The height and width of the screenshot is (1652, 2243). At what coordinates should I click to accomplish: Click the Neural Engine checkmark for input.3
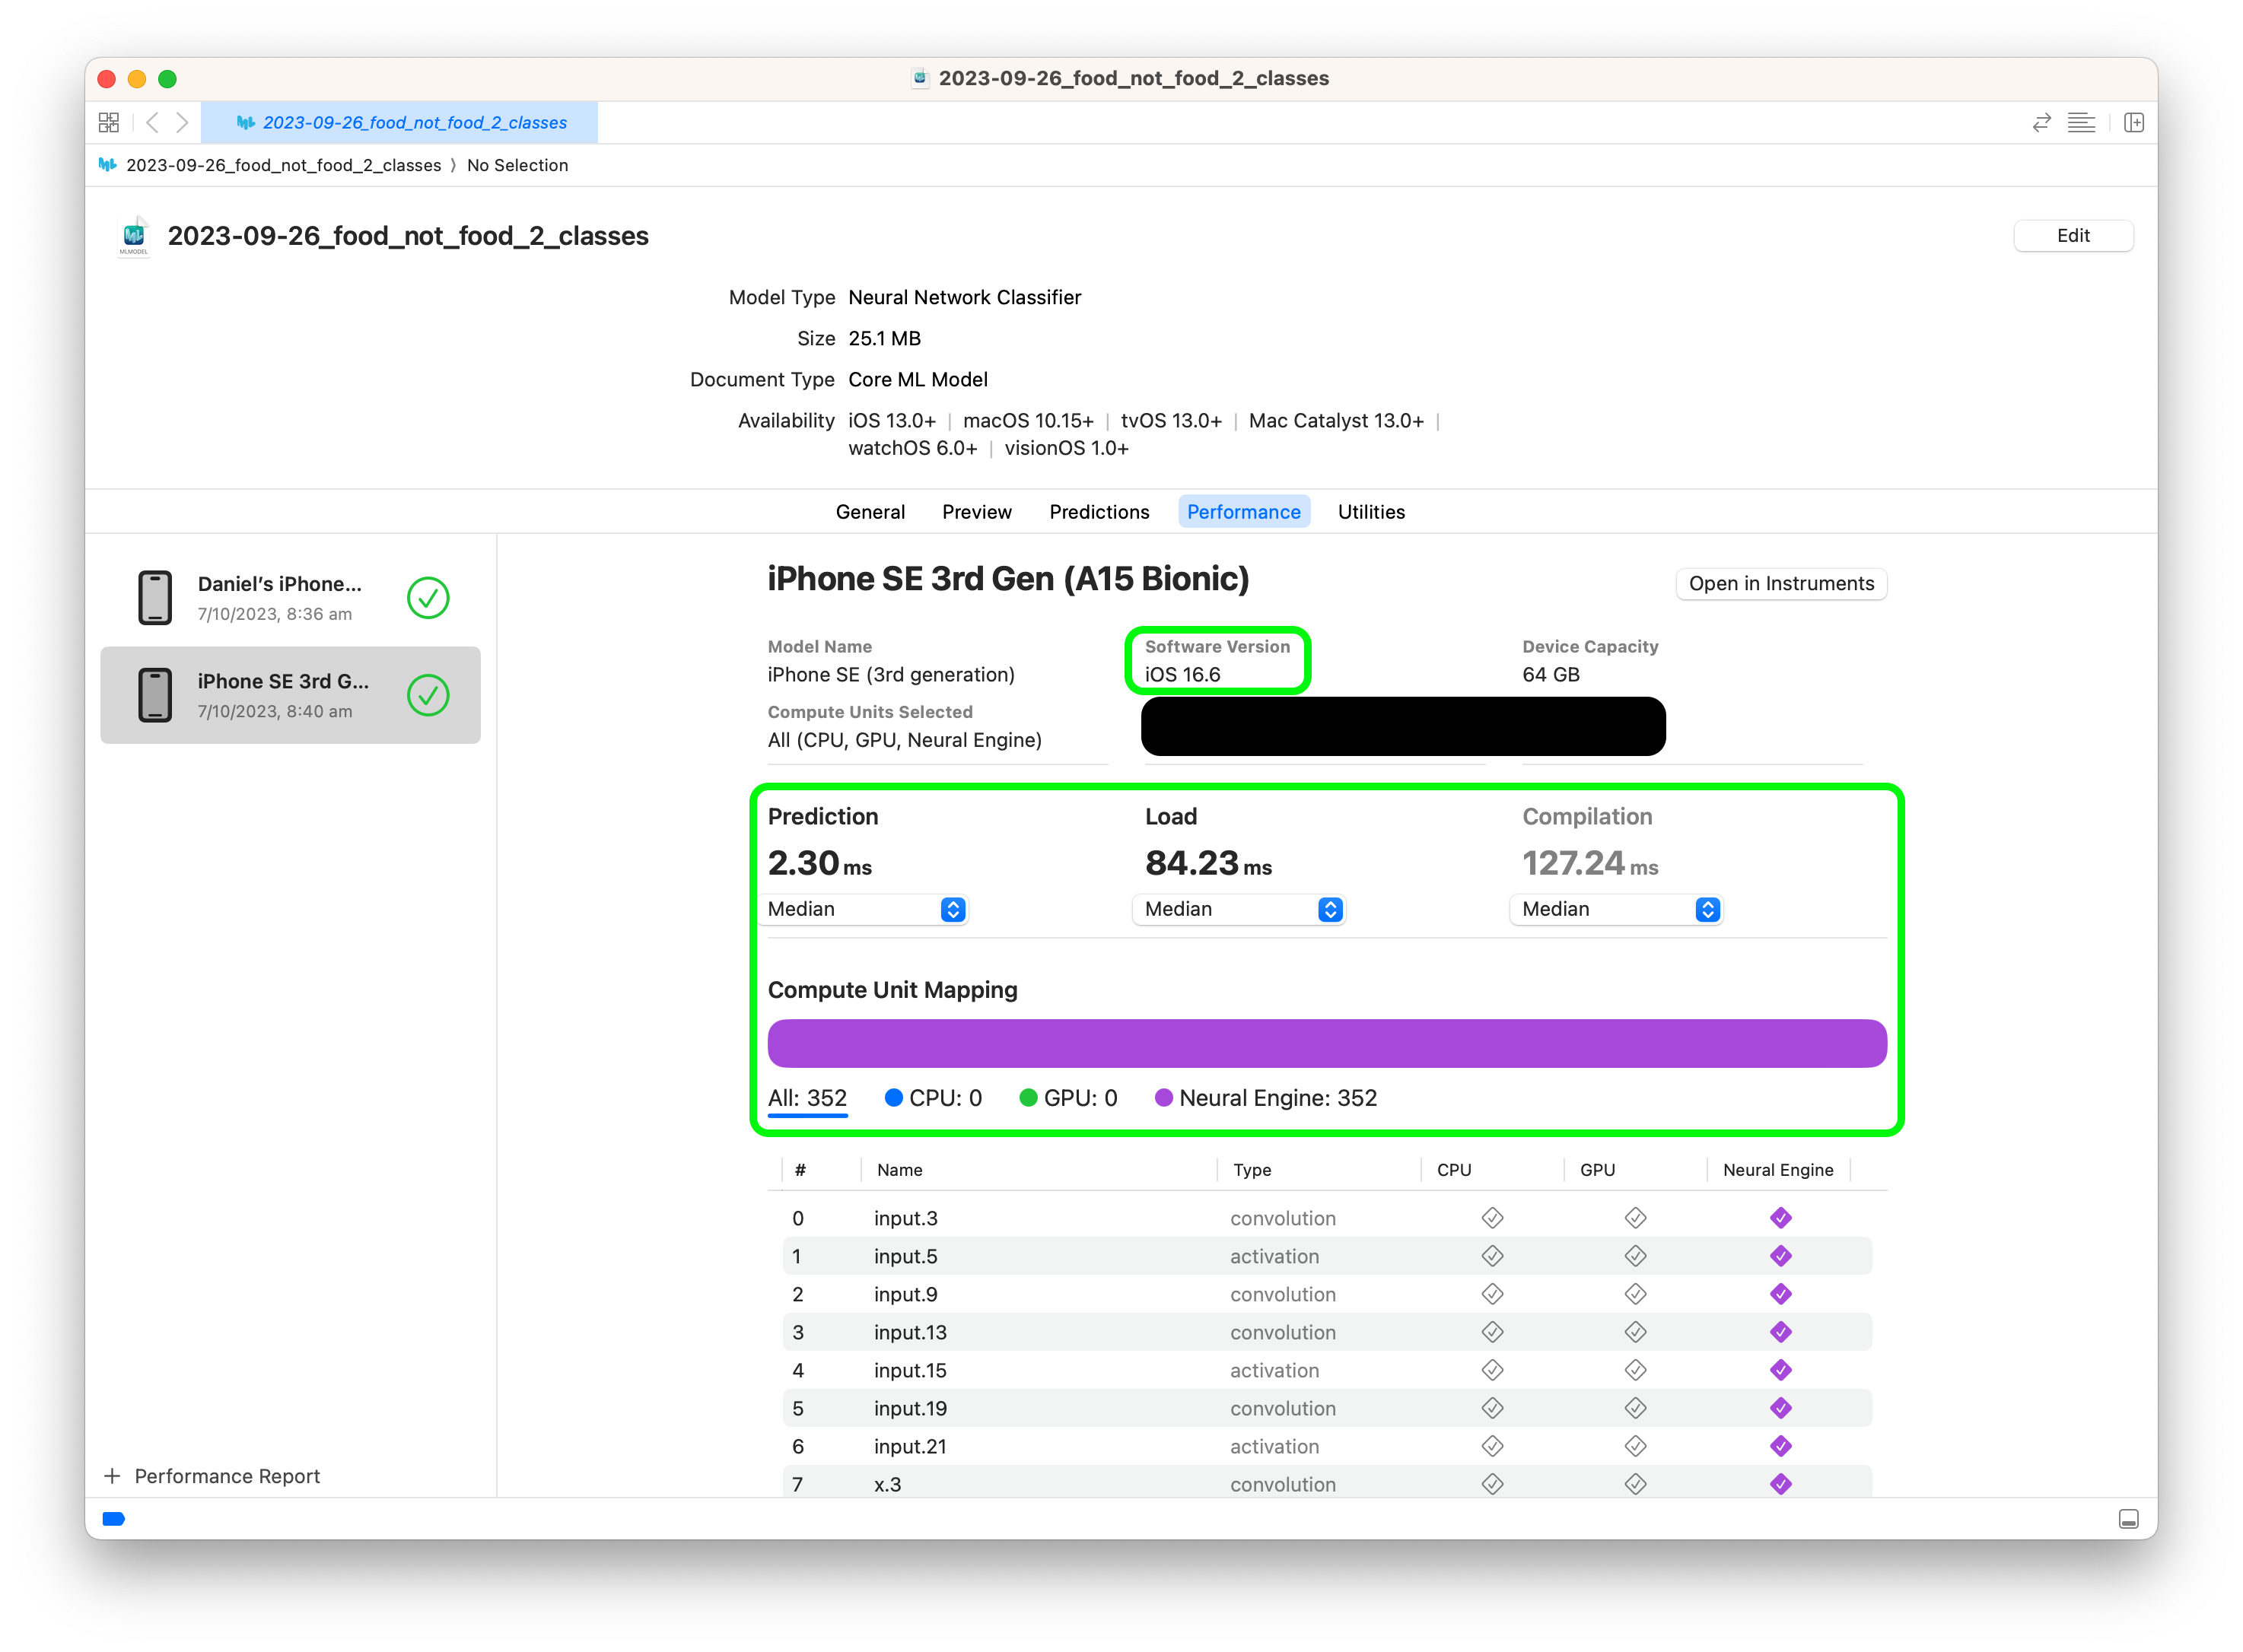coord(1780,1218)
